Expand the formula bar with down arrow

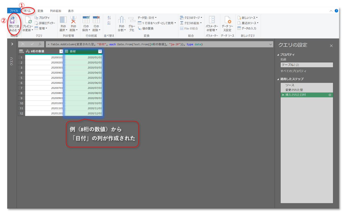[270, 44]
